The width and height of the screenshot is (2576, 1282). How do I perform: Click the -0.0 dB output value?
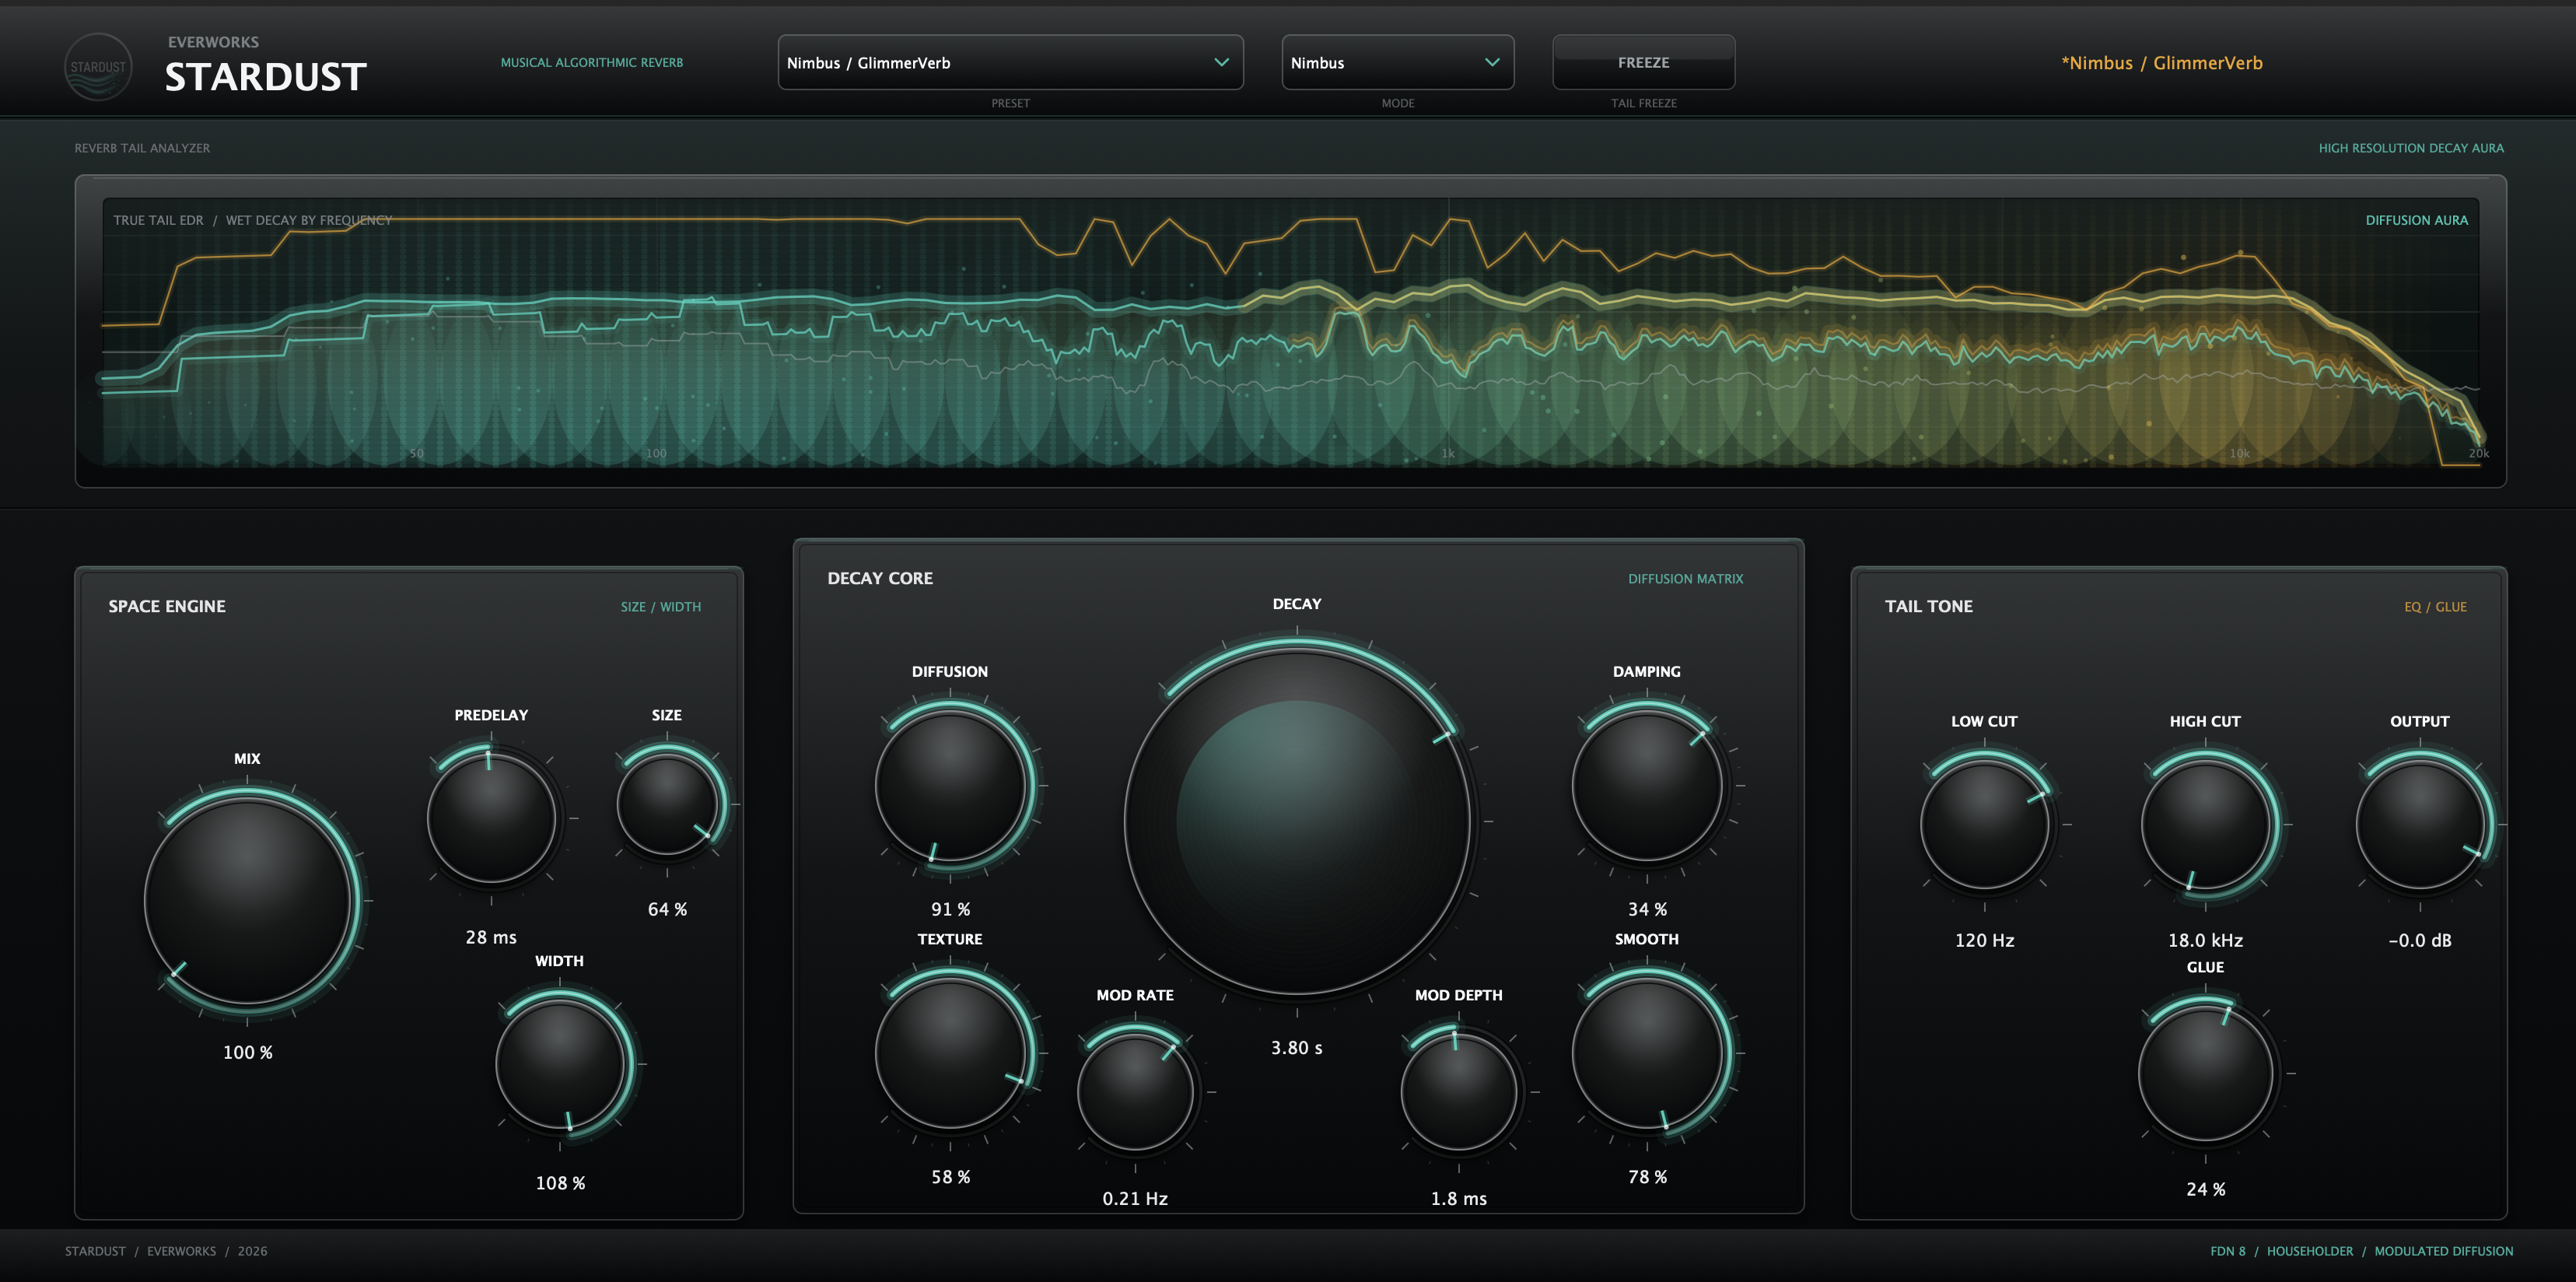2420,940
